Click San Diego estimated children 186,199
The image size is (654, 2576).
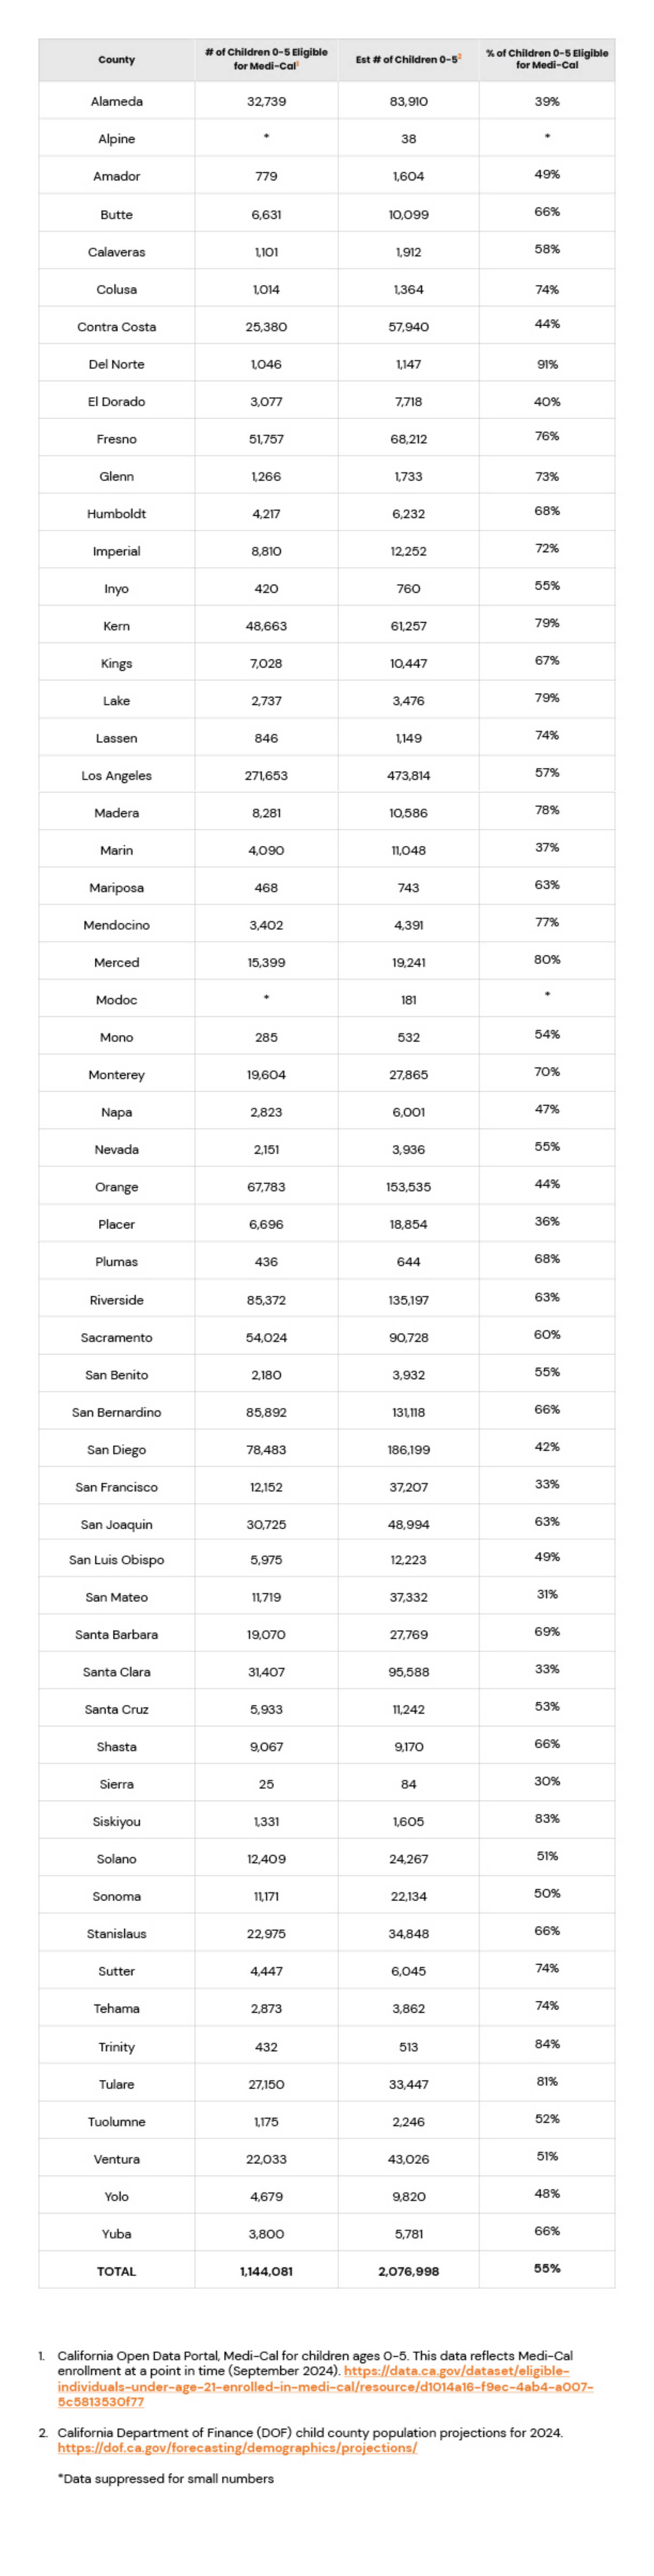coord(408,1450)
